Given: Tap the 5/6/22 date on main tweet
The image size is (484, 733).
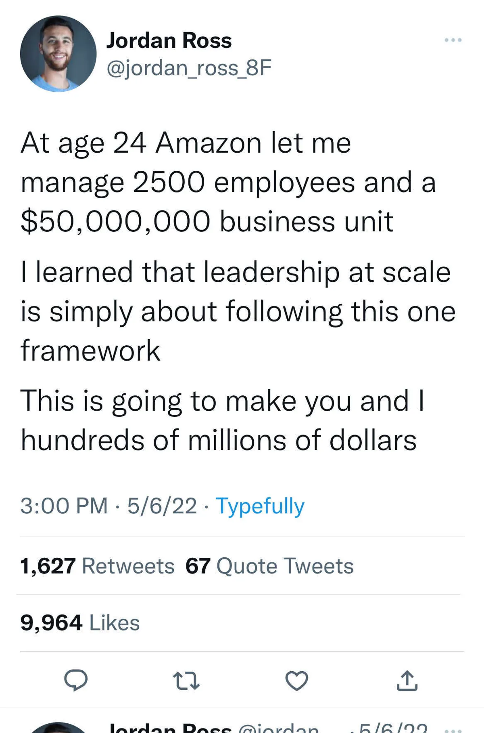Looking at the screenshot, I should coord(162,506).
